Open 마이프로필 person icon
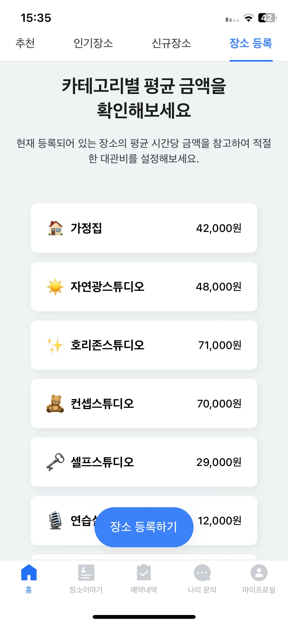The height and width of the screenshot is (625, 288). coord(259,572)
